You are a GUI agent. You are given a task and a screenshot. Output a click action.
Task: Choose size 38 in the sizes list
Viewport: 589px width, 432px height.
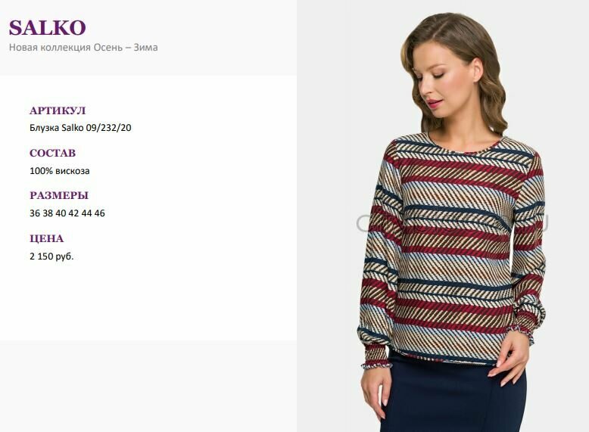(x=48, y=213)
